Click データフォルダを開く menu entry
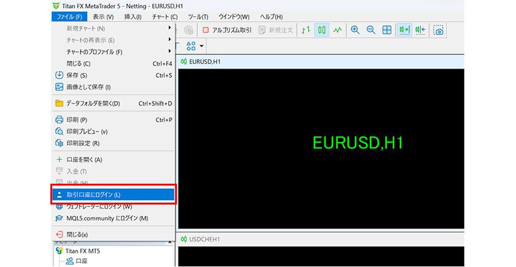 (93, 103)
